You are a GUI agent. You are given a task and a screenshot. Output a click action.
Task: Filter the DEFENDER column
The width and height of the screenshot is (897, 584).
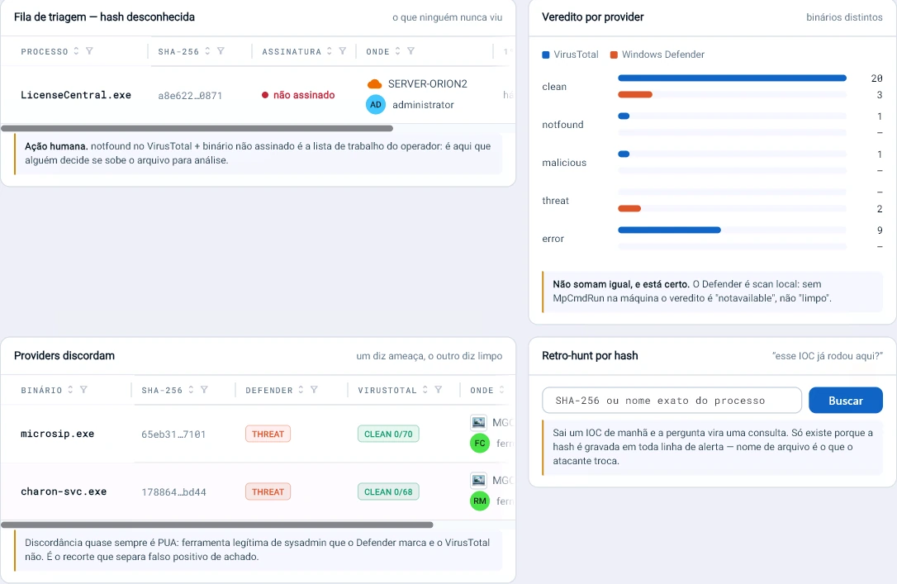click(314, 390)
